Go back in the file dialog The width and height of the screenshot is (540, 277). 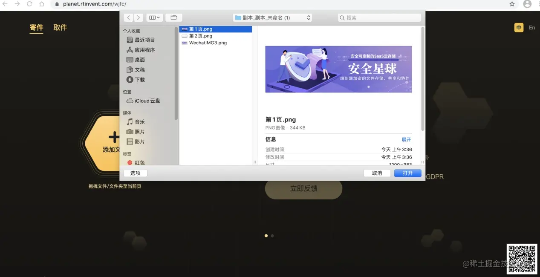[x=128, y=17]
